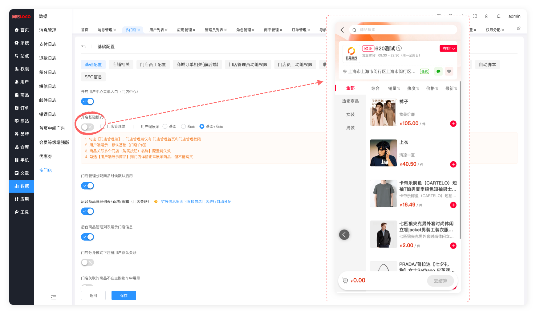Sort products by 价格
This screenshot has height=314, width=536.
click(x=432, y=88)
